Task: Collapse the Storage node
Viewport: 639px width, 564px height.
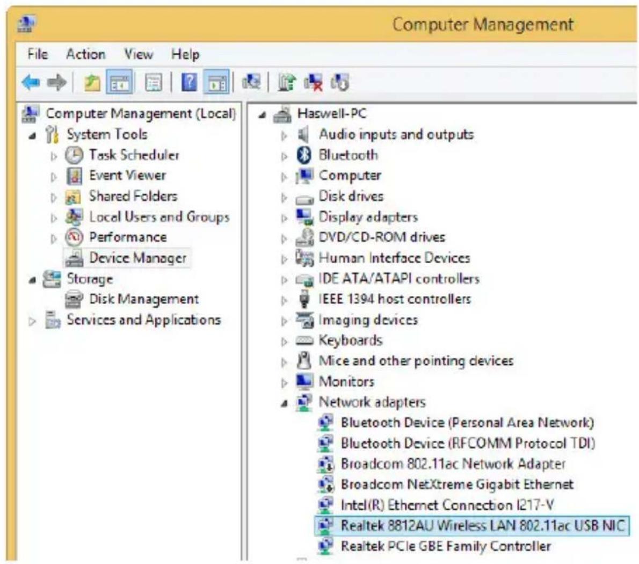Action: 32,280
